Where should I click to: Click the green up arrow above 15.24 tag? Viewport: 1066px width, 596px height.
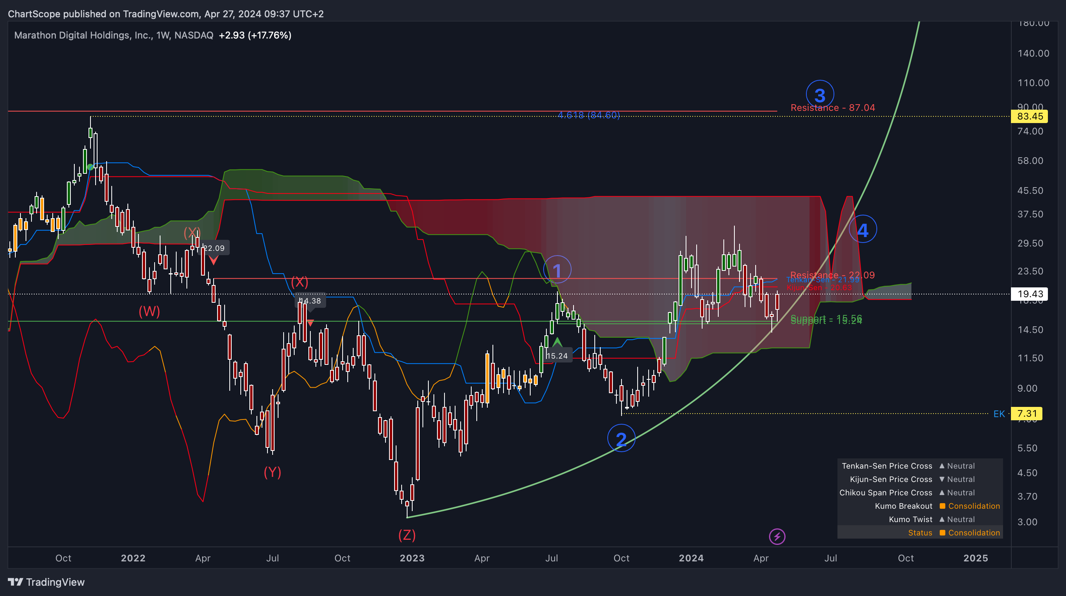557,342
